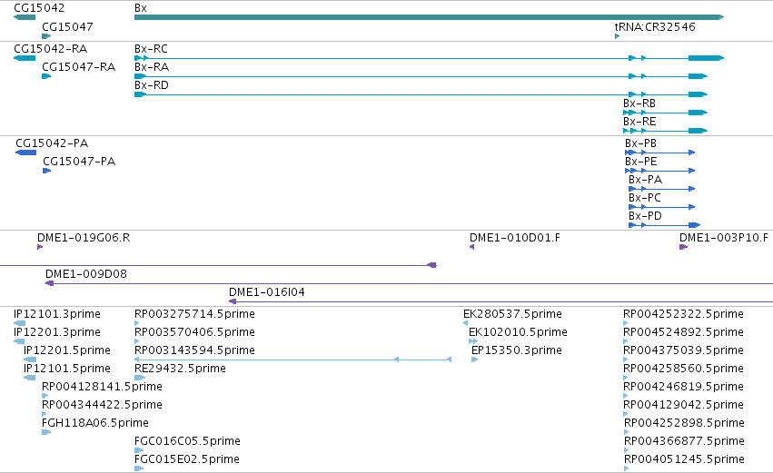Select the EK102010.5prime label
This screenshot has width=773, height=473.
click(518, 332)
